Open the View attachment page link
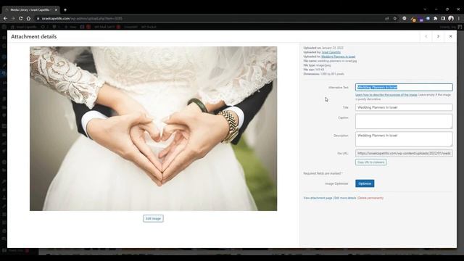464x261 pixels. (318, 198)
